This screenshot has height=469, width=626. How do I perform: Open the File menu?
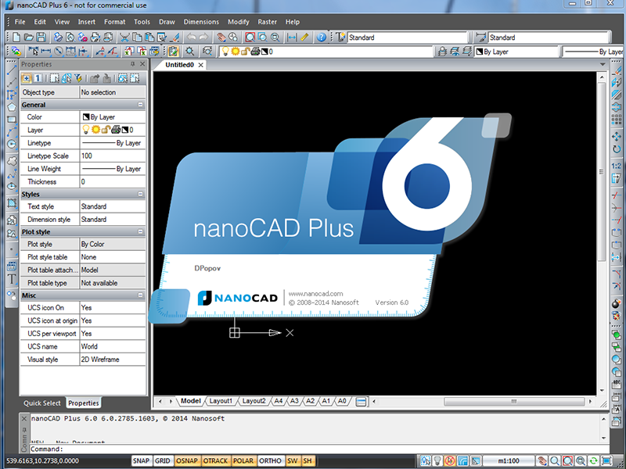[20, 22]
